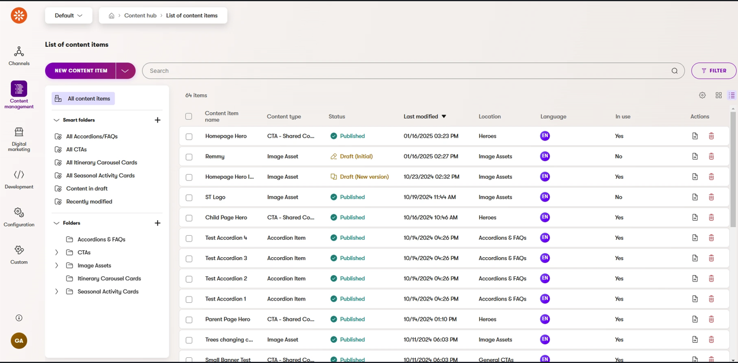Expand the CTAs folder in tree

pos(56,253)
